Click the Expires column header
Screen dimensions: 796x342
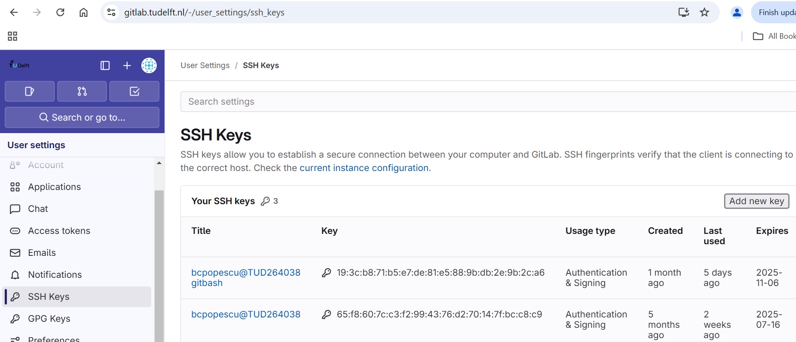coord(772,231)
